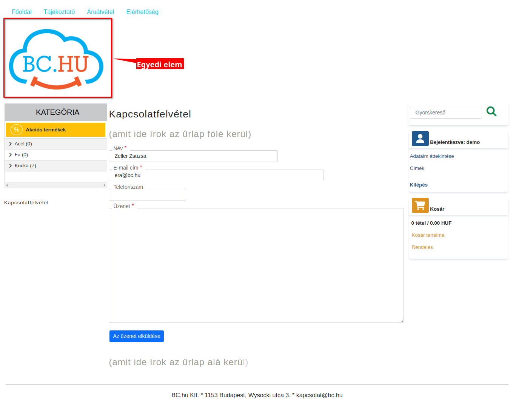Expand the Fa (0) category chevron
Image resolution: width=516 pixels, height=415 pixels.
tap(10, 155)
